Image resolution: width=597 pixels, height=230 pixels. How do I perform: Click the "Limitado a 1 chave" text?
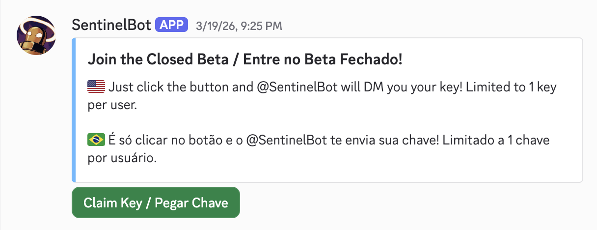pyautogui.click(x=496, y=141)
